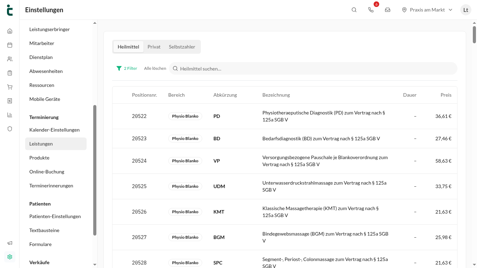
Task: Click the app logo icon
Action: [10, 10]
